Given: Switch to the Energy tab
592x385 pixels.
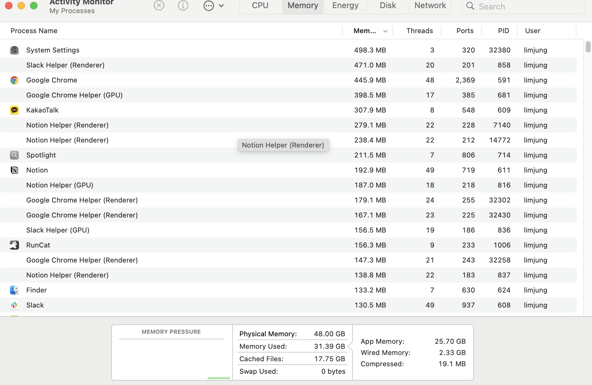Looking at the screenshot, I should click(345, 6).
